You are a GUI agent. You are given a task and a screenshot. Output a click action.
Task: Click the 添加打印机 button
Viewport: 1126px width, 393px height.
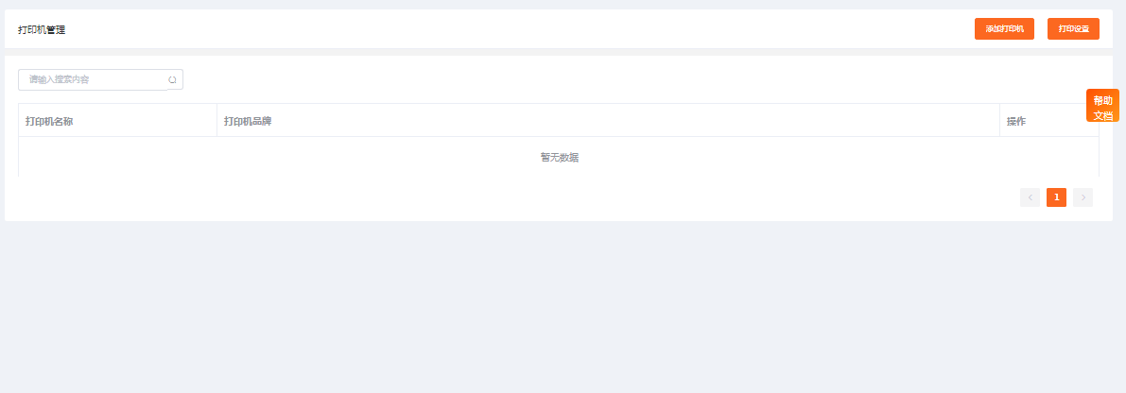point(1004,28)
